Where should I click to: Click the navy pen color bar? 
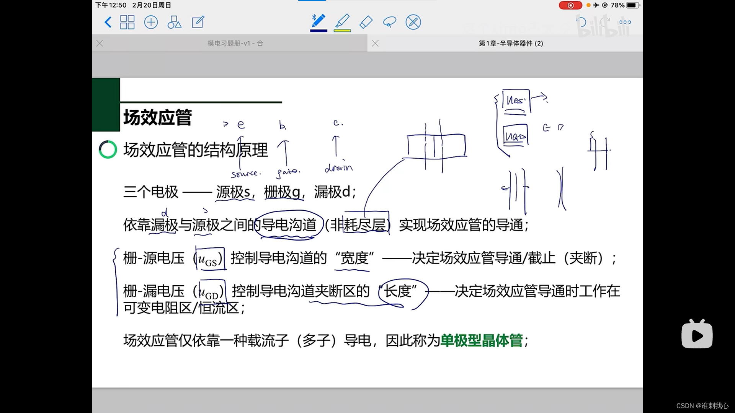[318, 31]
